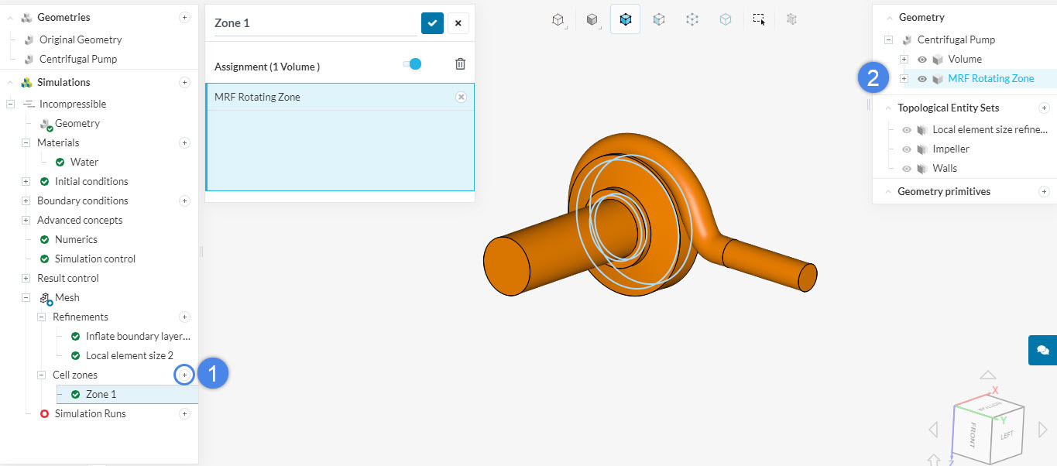Expand the Result control node

pyautogui.click(x=26, y=278)
